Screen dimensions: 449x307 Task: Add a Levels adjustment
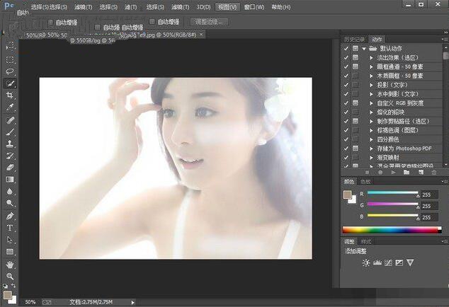[377, 262]
